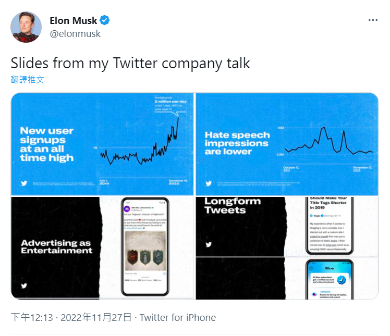Click the tweet text about company talk slides
390x336 pixels.
[x=130, y=63]
